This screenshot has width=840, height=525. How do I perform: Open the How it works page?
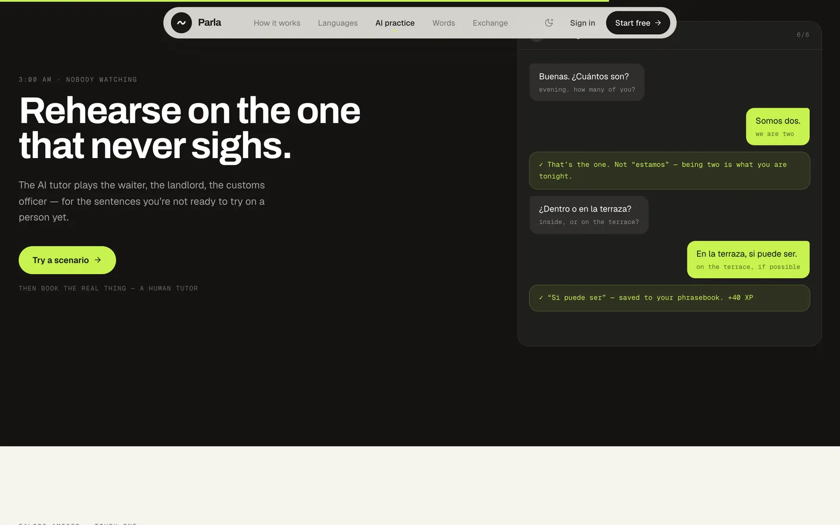277,23
